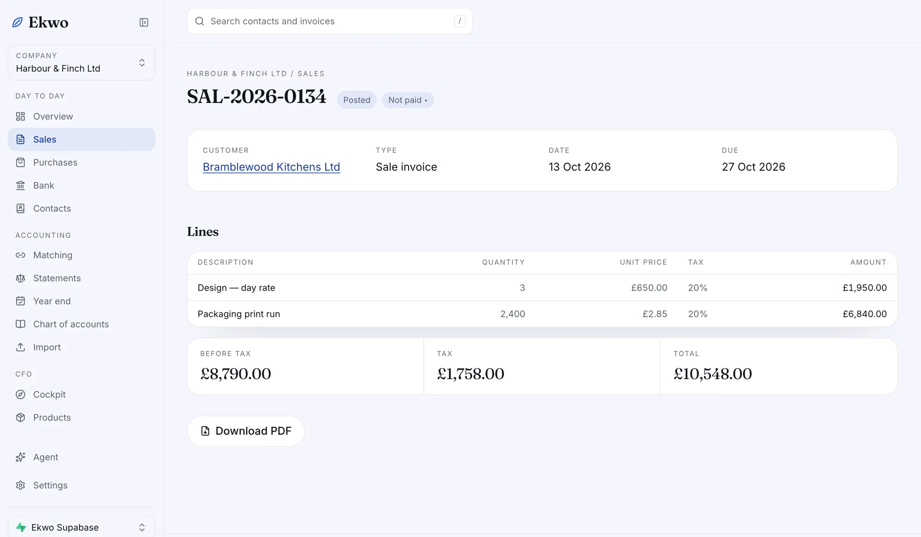
Task: Click the invoice date 13 Oct 2026
Action: pos(579,167)
